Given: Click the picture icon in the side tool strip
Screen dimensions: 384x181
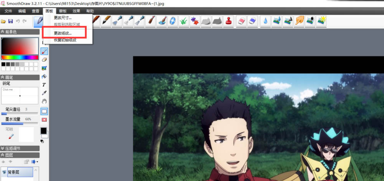Looking at the screenshot, I should 44,68.
